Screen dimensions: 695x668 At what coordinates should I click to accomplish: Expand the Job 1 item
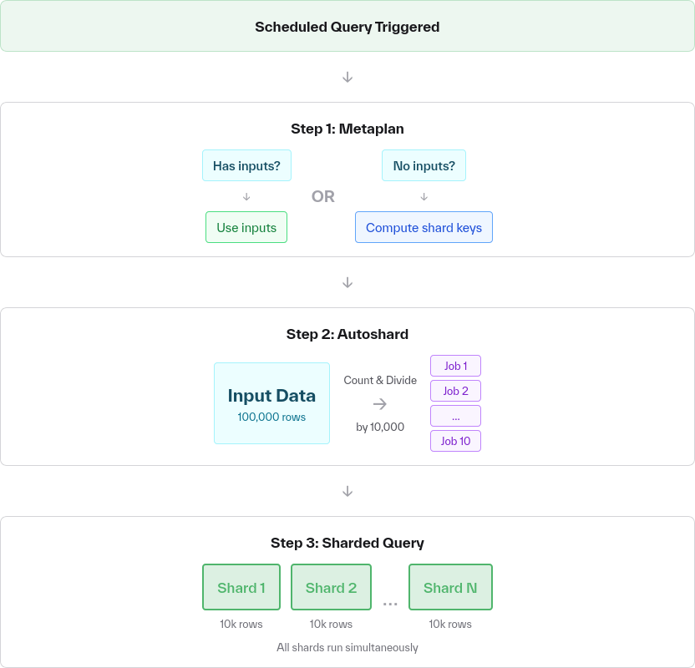(455, 366)
